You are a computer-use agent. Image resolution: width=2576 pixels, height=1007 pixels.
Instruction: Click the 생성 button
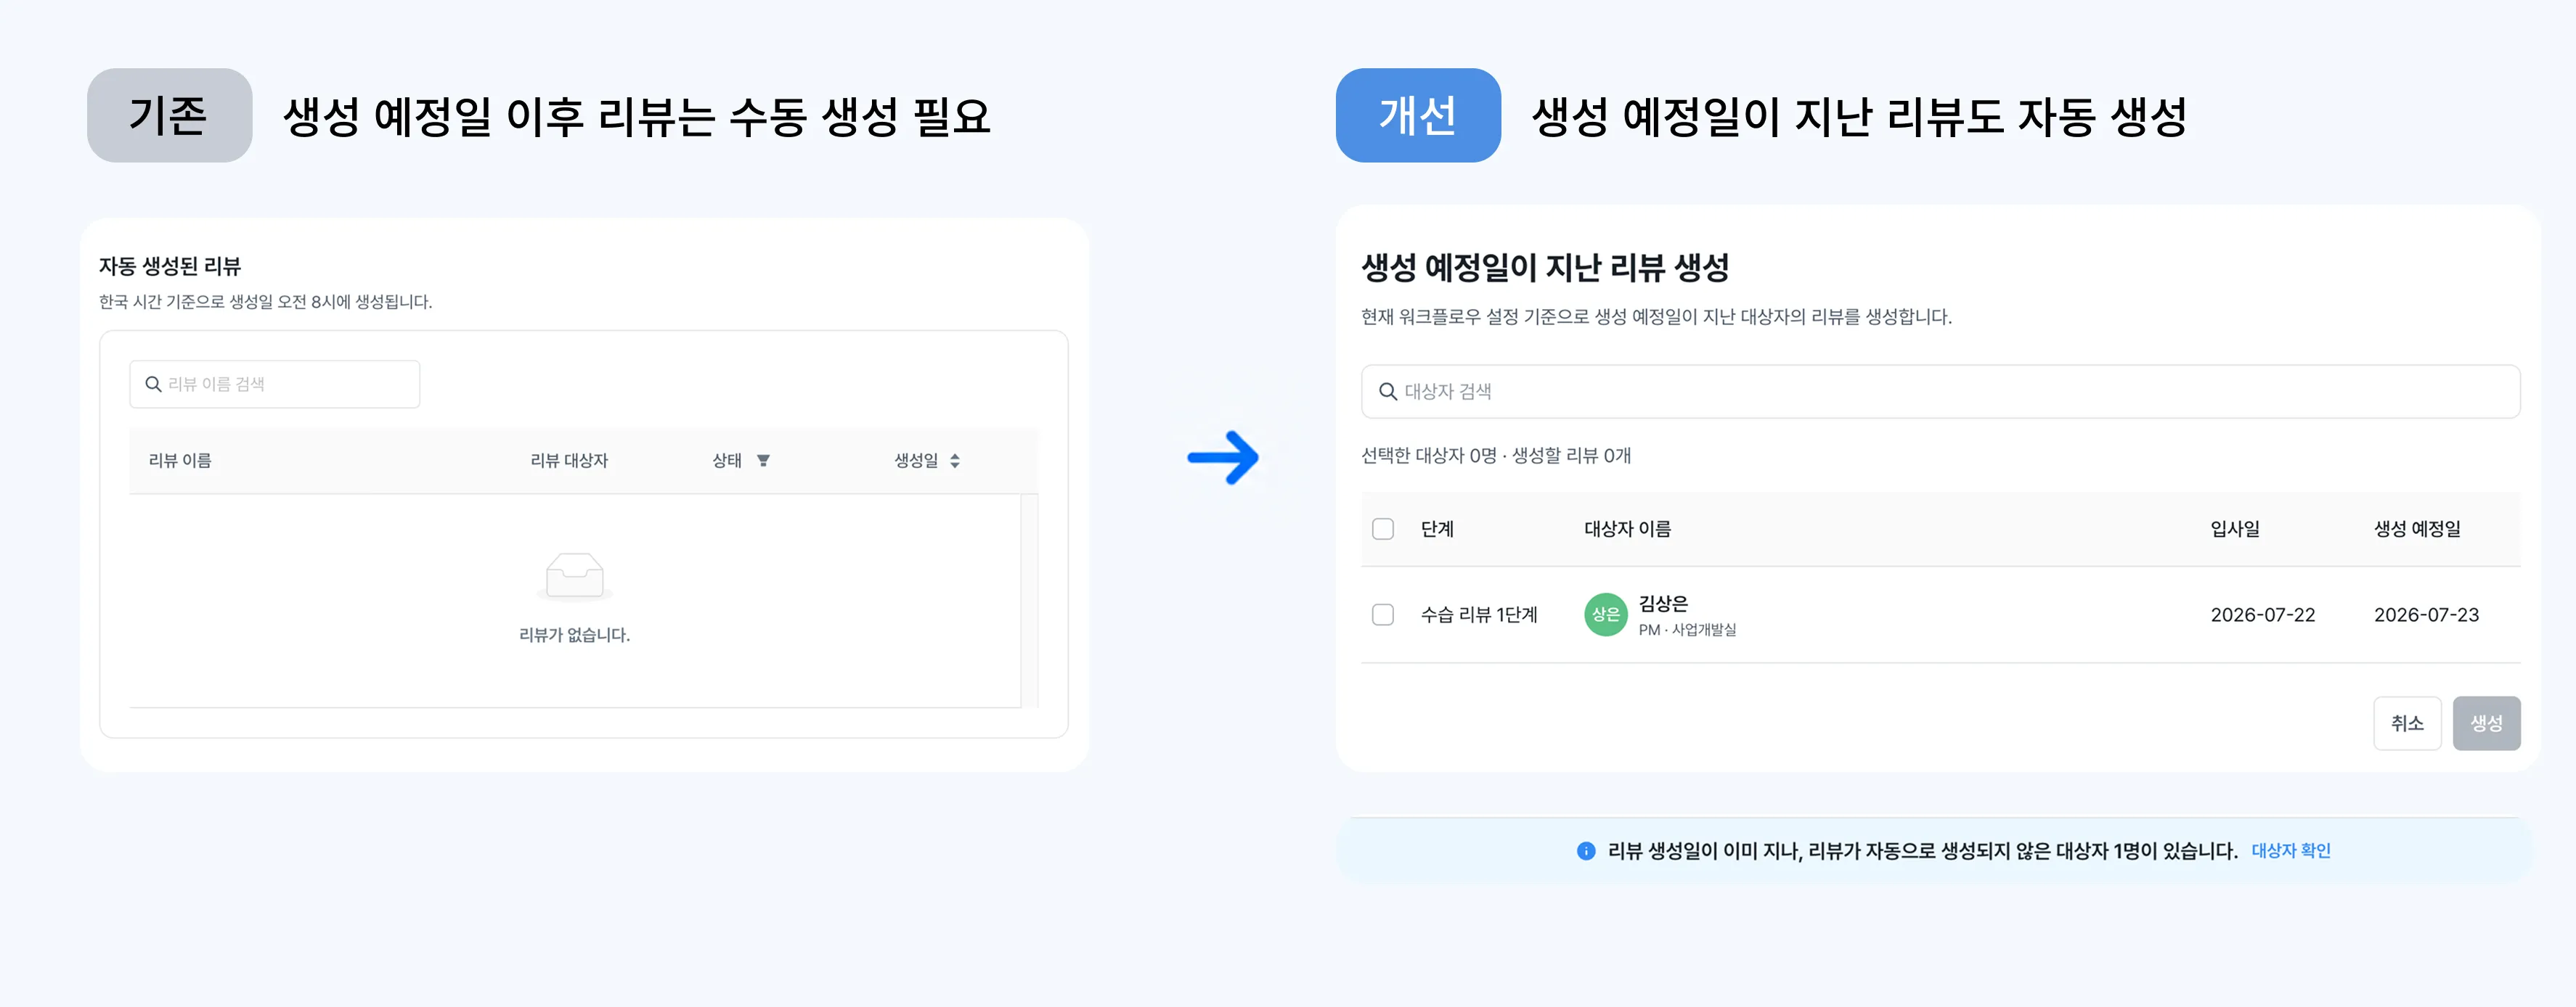tap(2486, 723)
